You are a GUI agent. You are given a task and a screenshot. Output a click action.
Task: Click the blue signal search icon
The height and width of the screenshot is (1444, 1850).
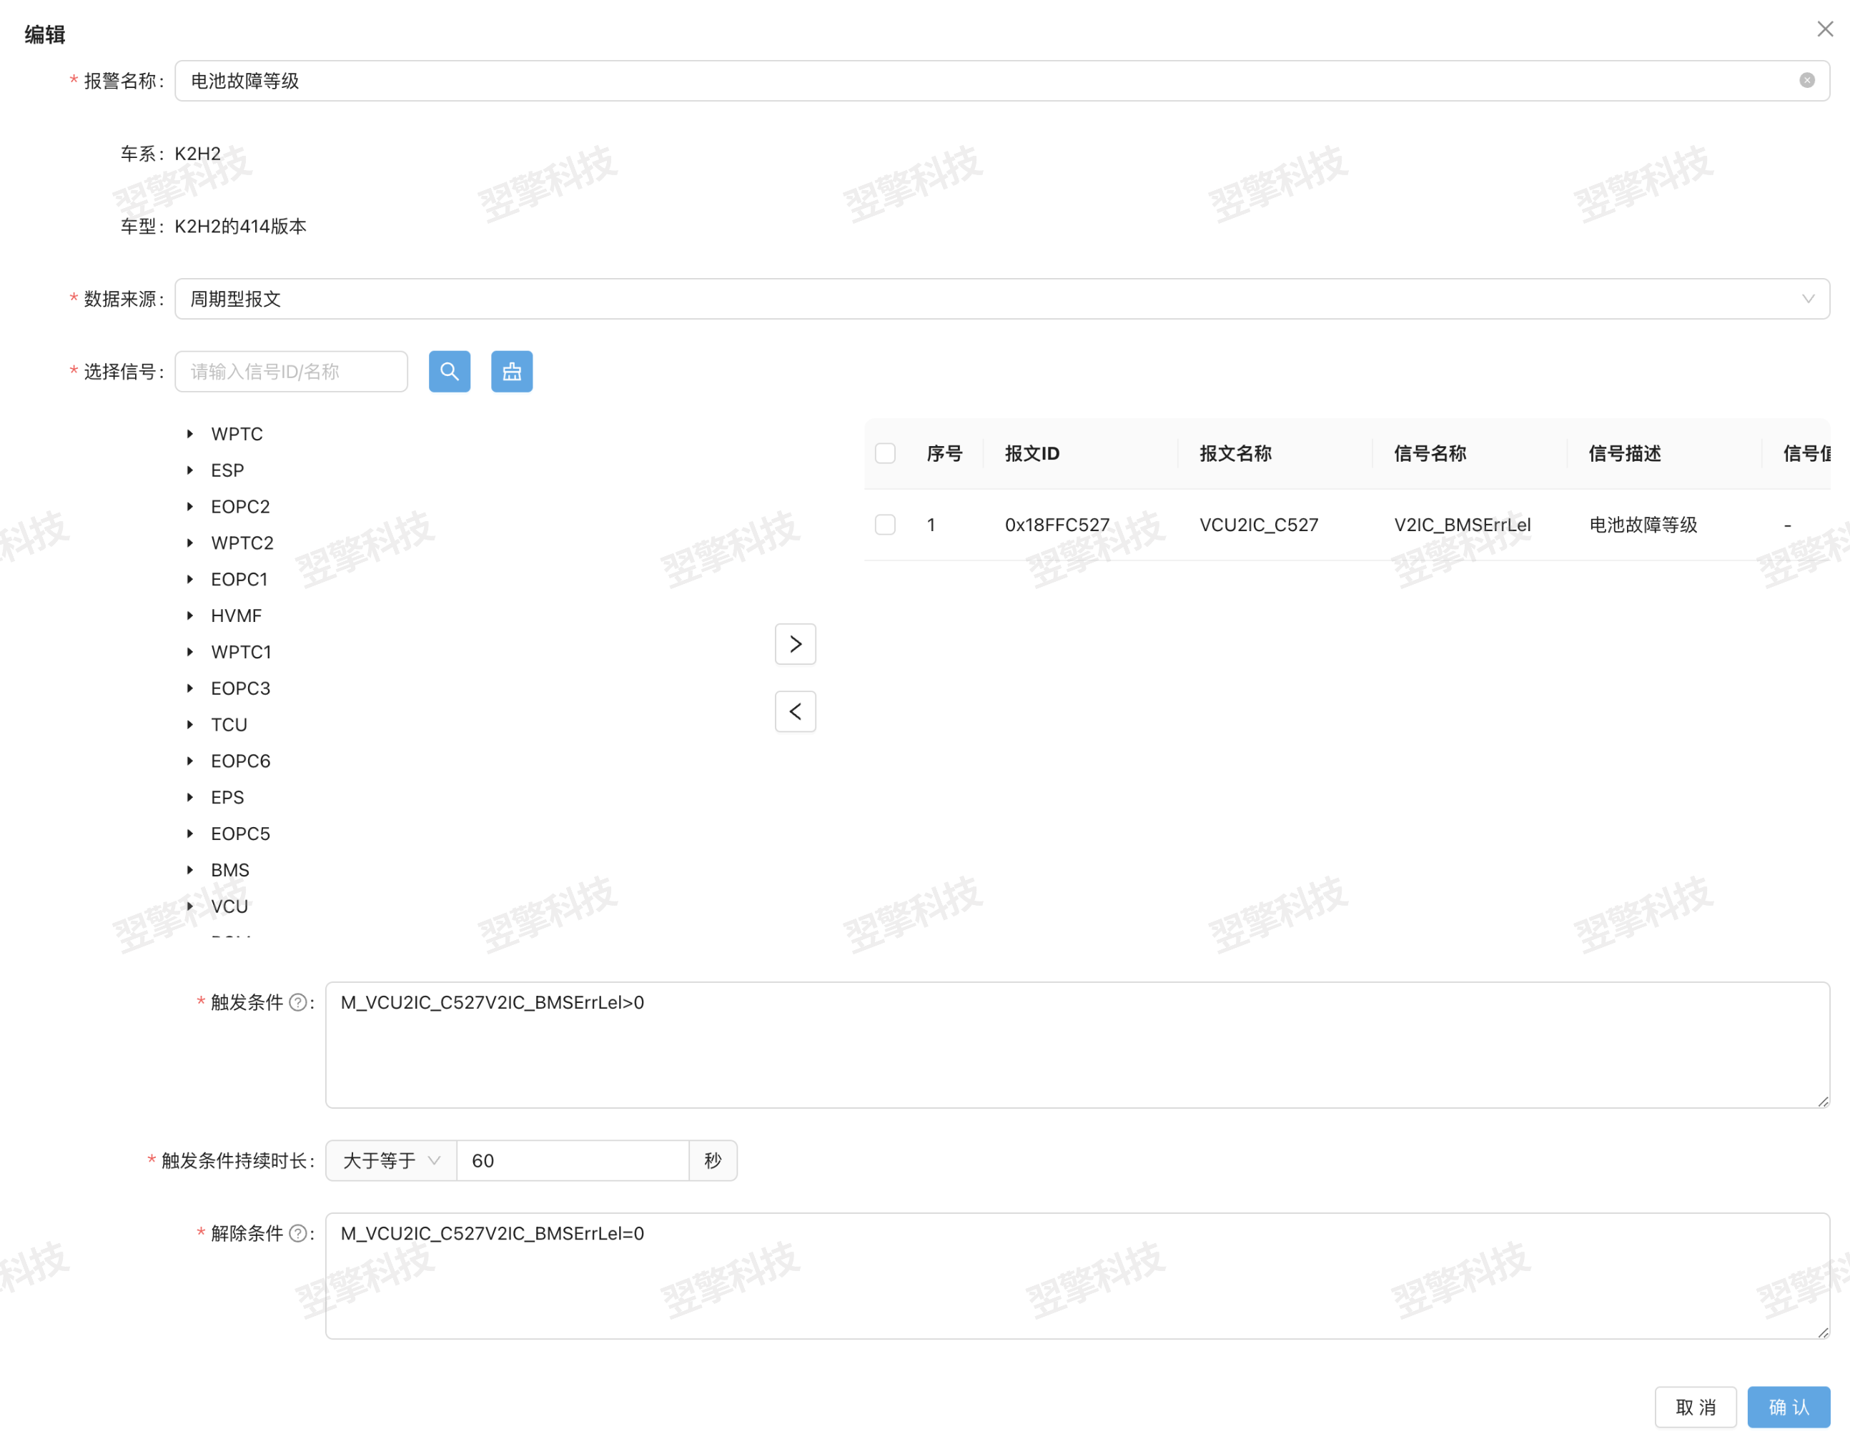pyautogui.click(x=449, y=371)
